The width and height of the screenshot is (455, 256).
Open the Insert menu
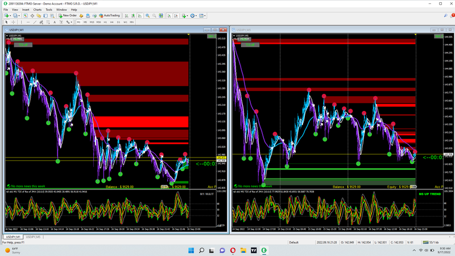point(26,10)
